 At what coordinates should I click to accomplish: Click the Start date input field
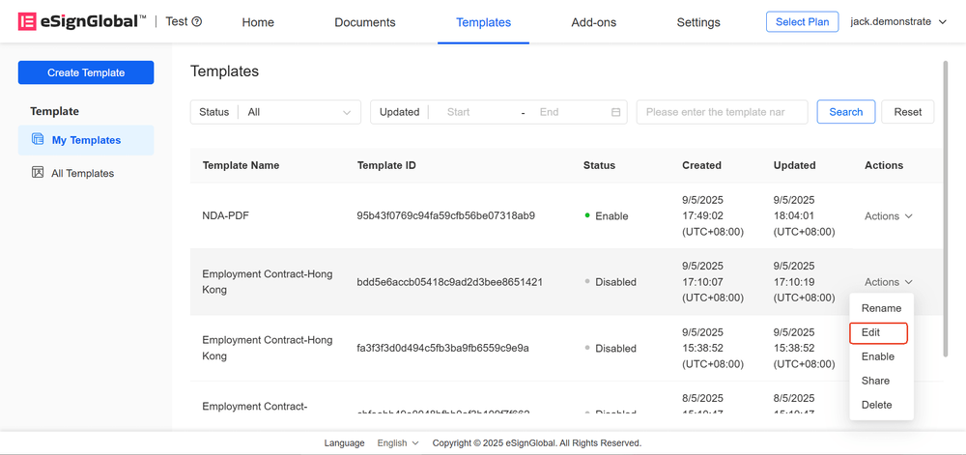pos(473,112)
